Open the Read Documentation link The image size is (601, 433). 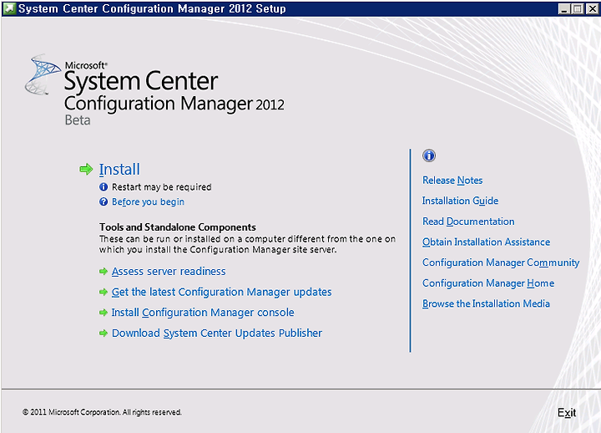(x=468, y=222)
